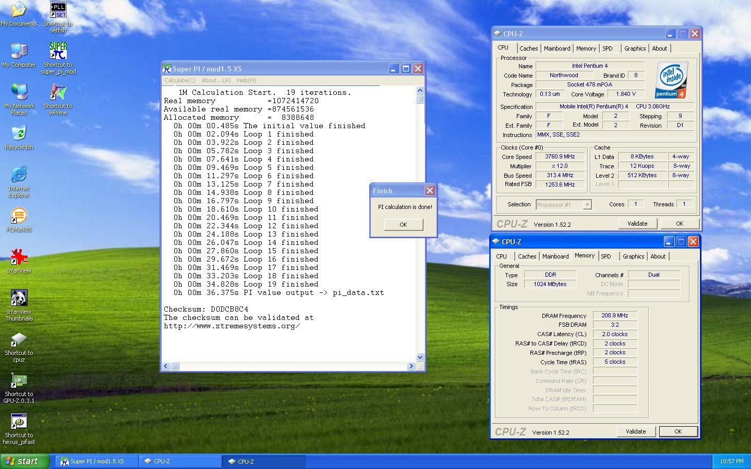Open My Network Places icon
Screen dimensions: 751x469
point(19,99)
